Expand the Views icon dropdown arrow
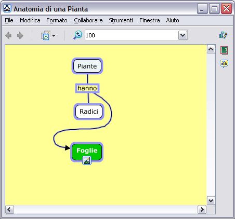The image size is (235, 219). (54, 36)
